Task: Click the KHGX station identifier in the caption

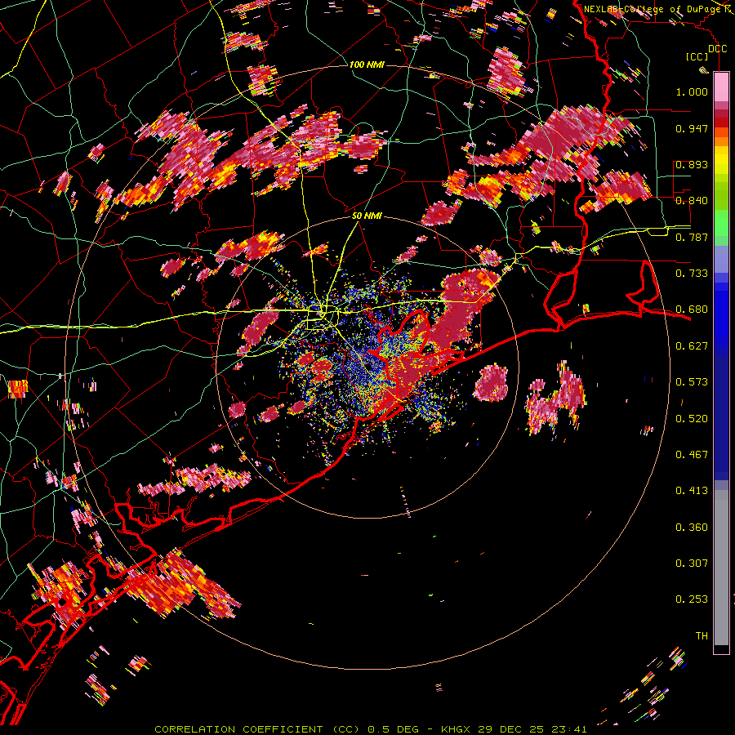Action: pos(457,729)
